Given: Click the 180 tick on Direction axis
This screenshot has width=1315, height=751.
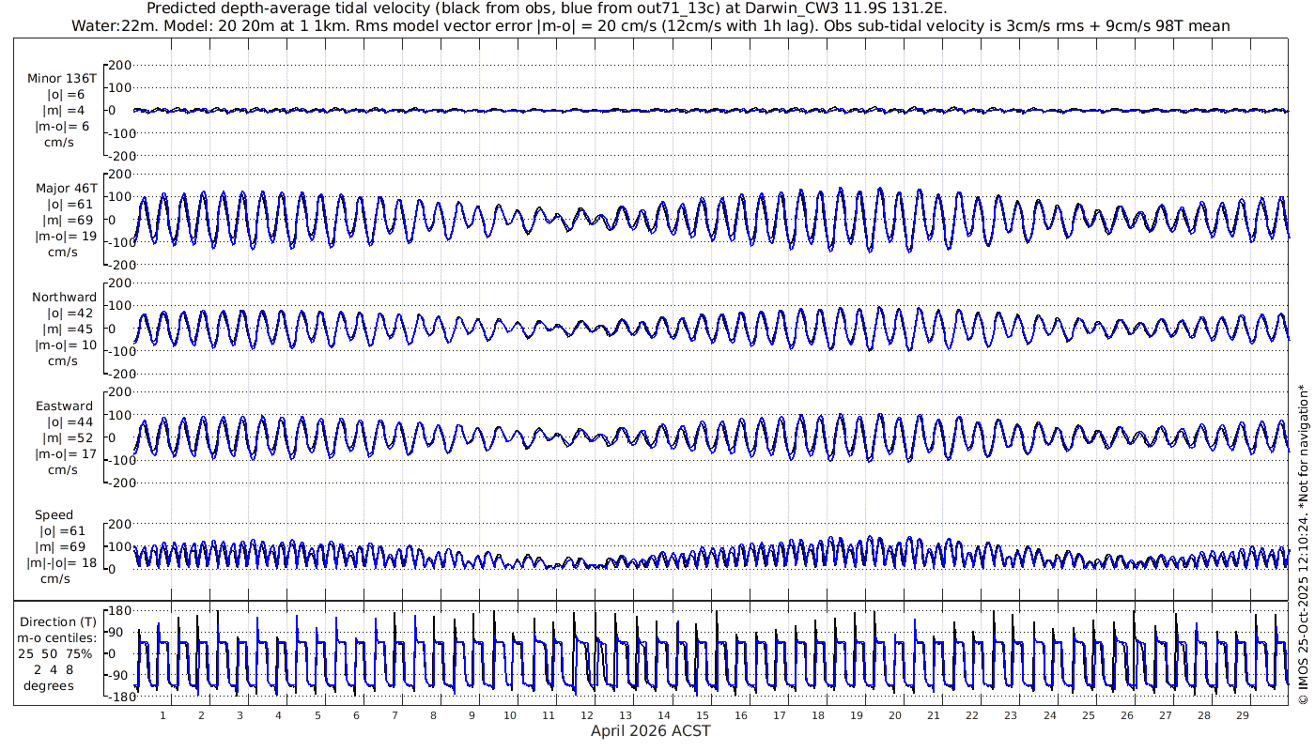Looking at the screenshot, I should coord(117,611).
